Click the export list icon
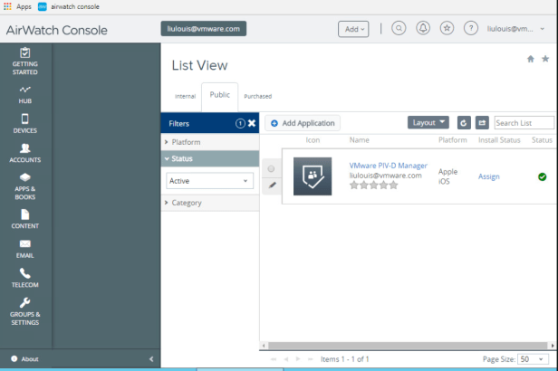This screenshot has width=558, height=371. point(482,123)
